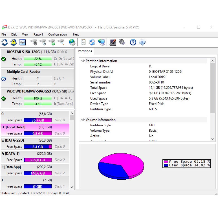Click the network computer globe icon
218x218 pixels.
pos(102,42)
